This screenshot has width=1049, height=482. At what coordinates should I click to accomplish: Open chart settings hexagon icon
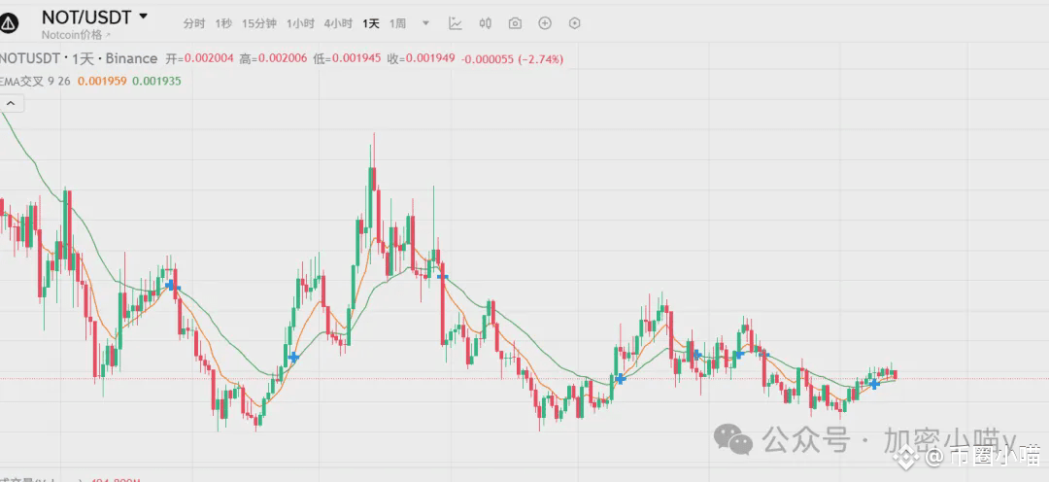click(575, 23)
